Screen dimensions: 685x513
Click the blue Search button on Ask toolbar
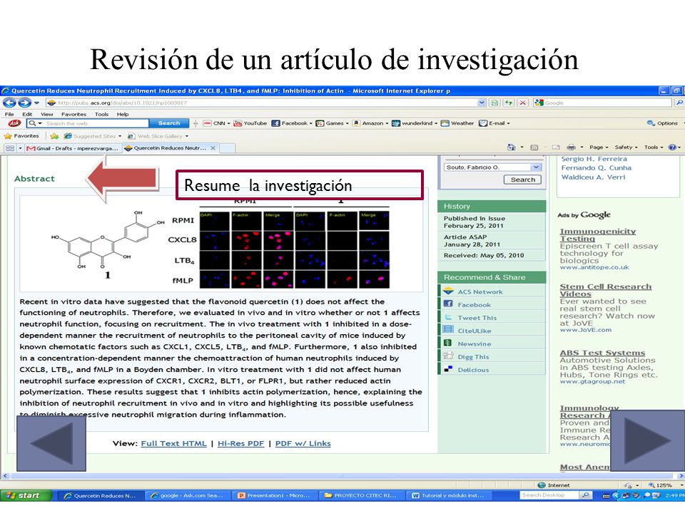click(168, 123)
